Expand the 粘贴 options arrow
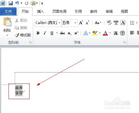Screen dimensions: 139x113 click(x=7, y=35)
